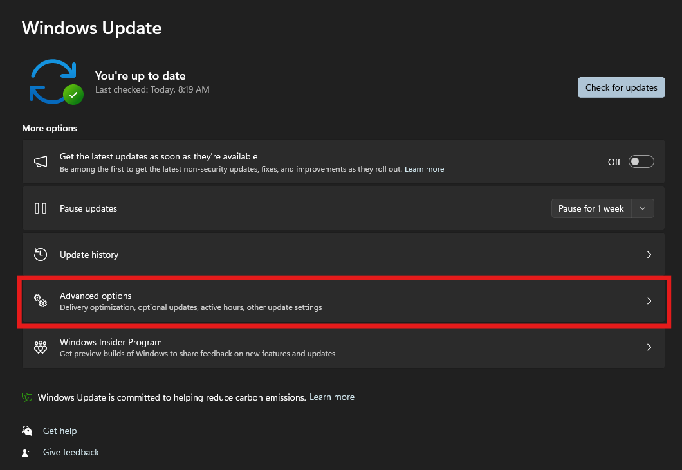The width and height of the screenshot is (682, 470).
Task: Click the "You're up to date" status text
Action: [x=140, y=76]
